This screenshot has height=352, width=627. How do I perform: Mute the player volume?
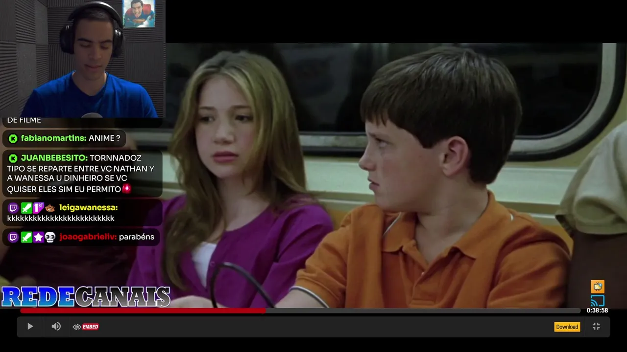56,327
